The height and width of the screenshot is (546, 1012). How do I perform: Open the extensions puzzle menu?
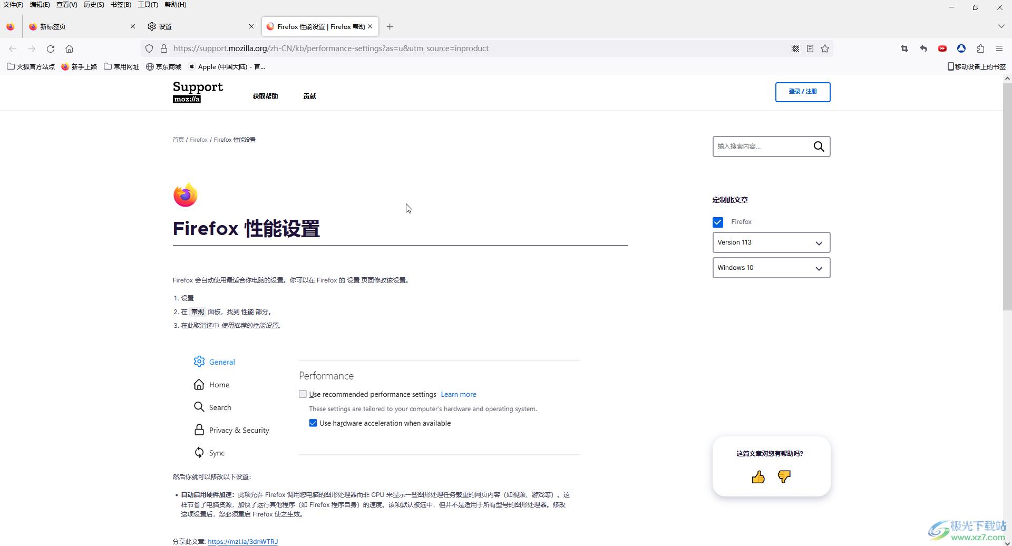click(980, 48)
